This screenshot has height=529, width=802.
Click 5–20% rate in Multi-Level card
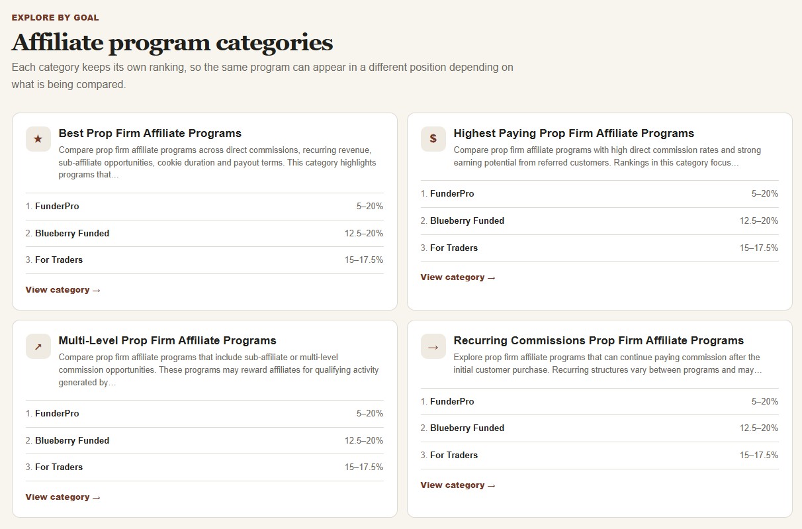point(370,414)
